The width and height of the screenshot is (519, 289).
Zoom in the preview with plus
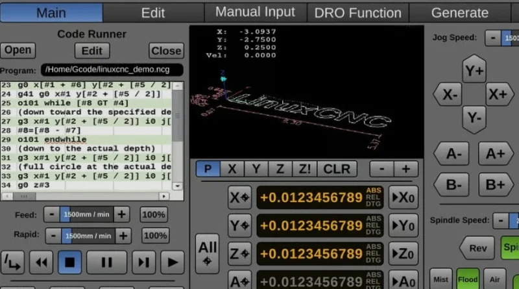406,169
